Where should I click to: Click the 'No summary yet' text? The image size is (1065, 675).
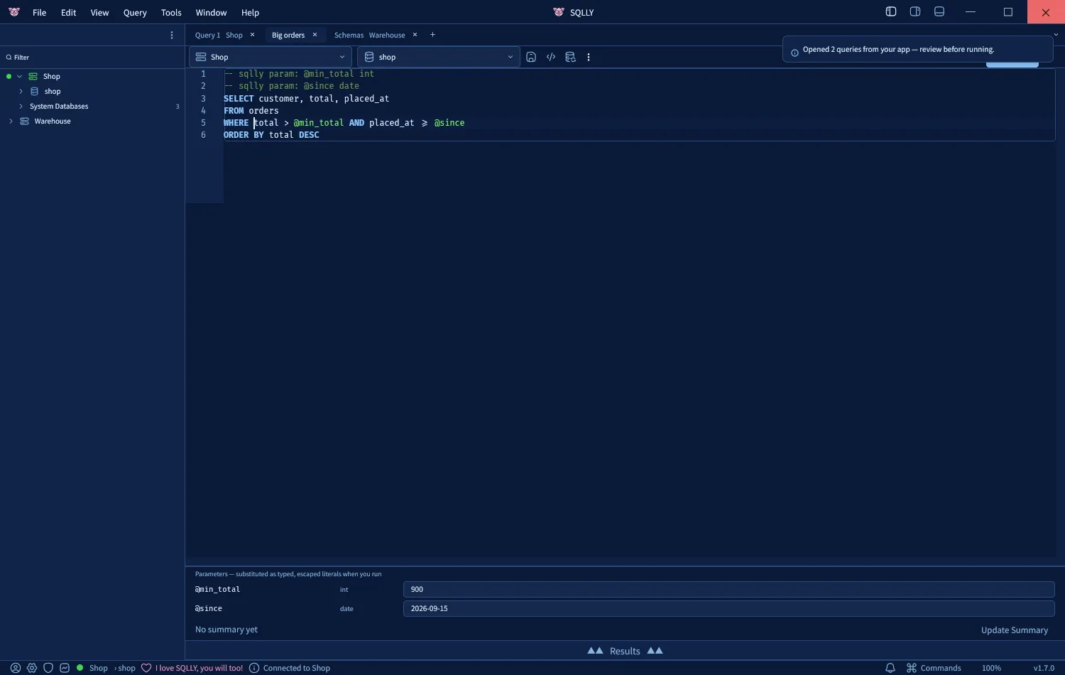coord(226,630)
